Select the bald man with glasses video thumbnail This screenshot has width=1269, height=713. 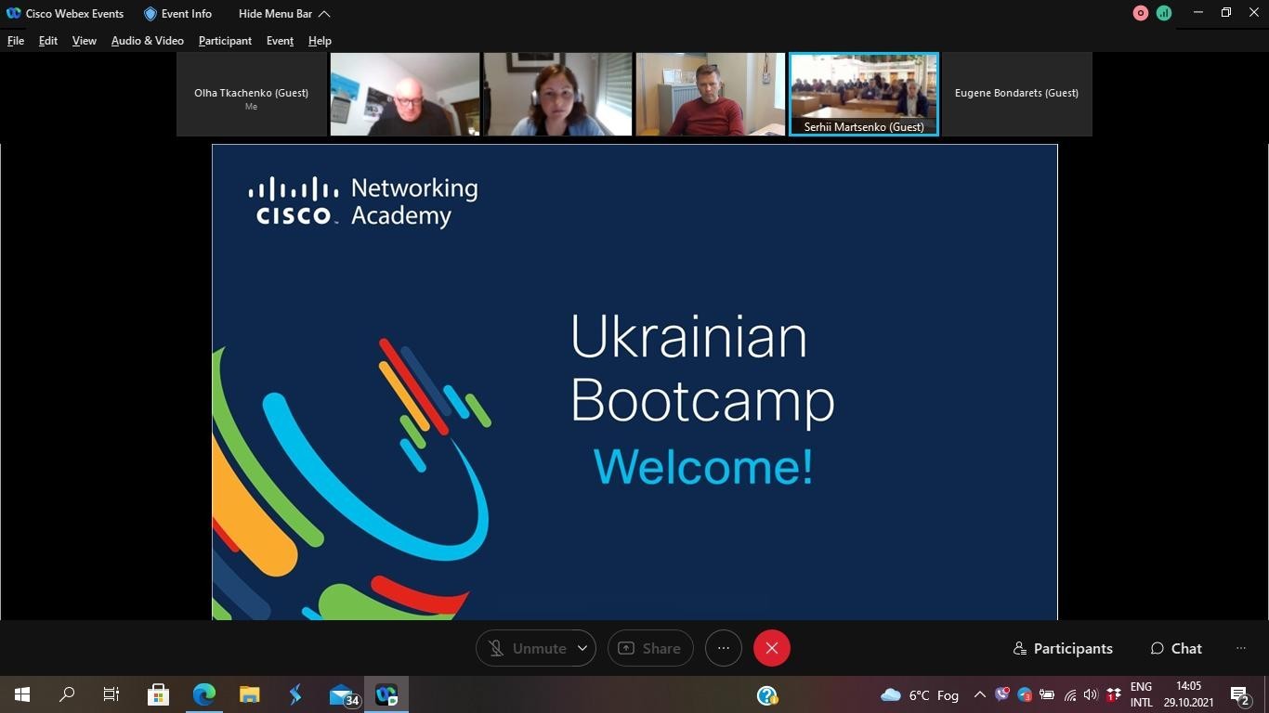click(405, 94)
